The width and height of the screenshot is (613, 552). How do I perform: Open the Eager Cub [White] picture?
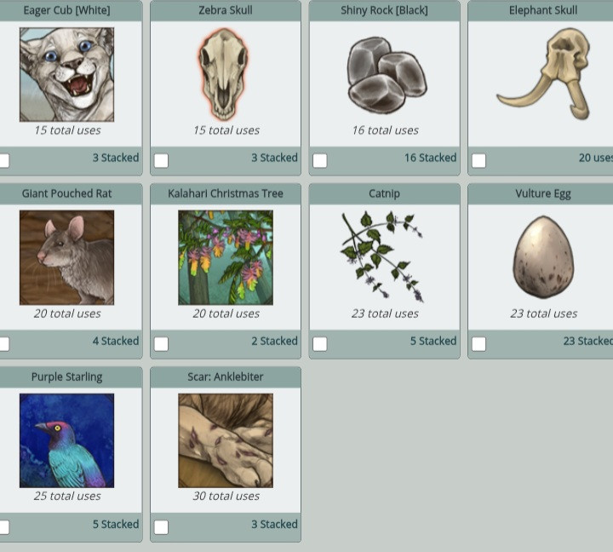tap(67, 74)
